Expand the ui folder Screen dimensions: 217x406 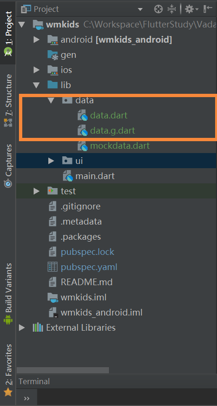(x=51, y=161)
